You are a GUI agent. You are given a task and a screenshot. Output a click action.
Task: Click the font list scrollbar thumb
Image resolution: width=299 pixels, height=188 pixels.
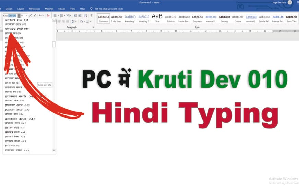point(54,44)
